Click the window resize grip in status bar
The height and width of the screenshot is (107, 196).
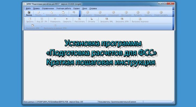point(173,102)
